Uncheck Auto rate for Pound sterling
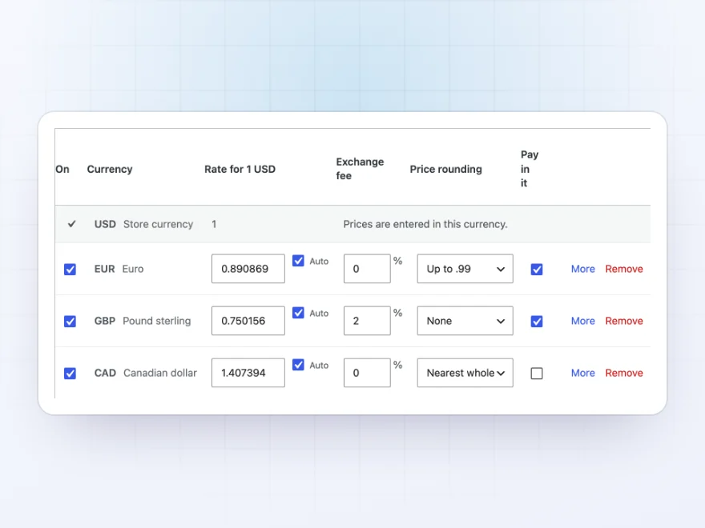This screenshot has height=528, width=705. (x=298, y=313)
